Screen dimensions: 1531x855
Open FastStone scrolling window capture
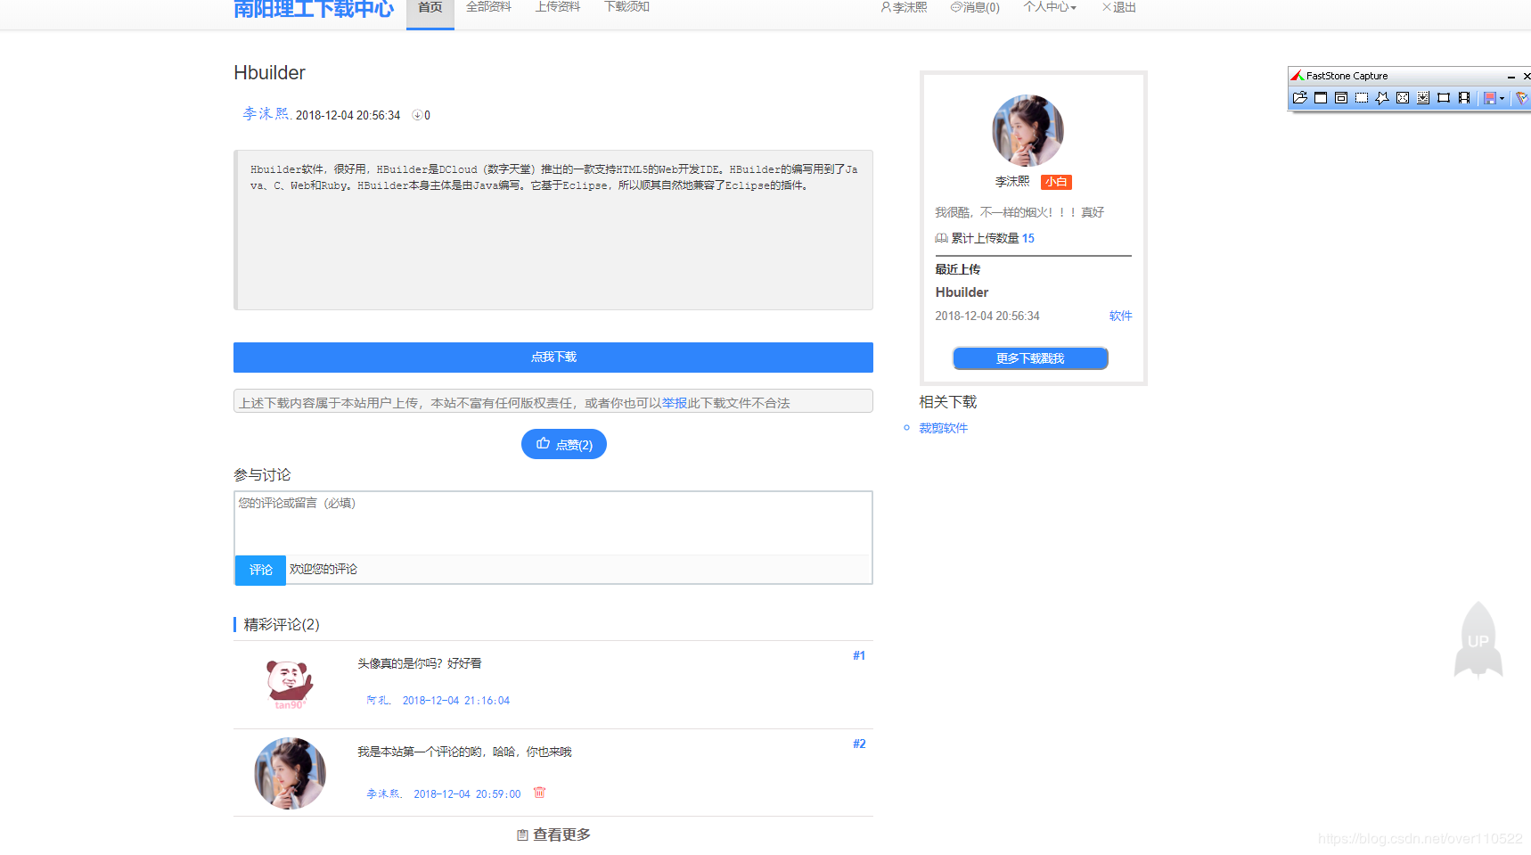(x=1423, y=98)
